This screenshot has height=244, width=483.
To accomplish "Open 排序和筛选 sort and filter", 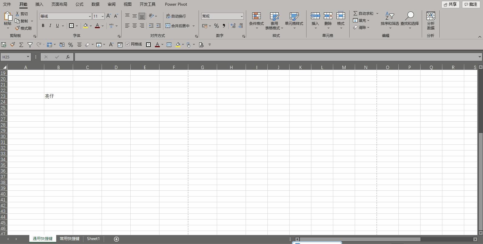I will coord(390,21).
